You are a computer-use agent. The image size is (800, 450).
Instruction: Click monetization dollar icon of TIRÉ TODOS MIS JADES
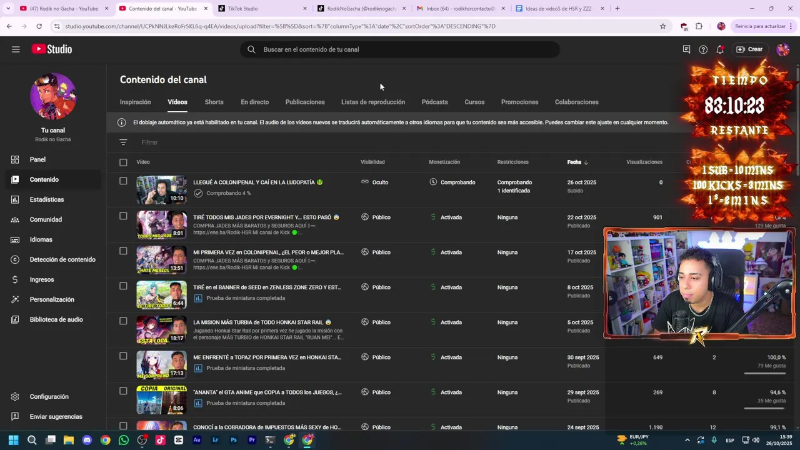433,217
